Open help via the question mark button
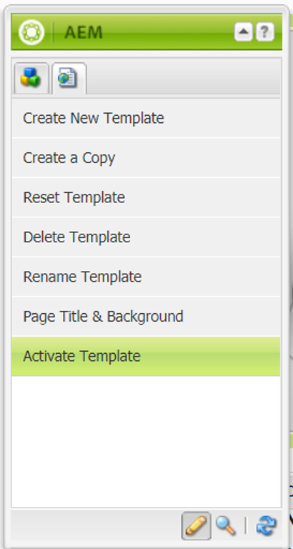Viewport: 293px width, 549px height. (x=265, y=32)
